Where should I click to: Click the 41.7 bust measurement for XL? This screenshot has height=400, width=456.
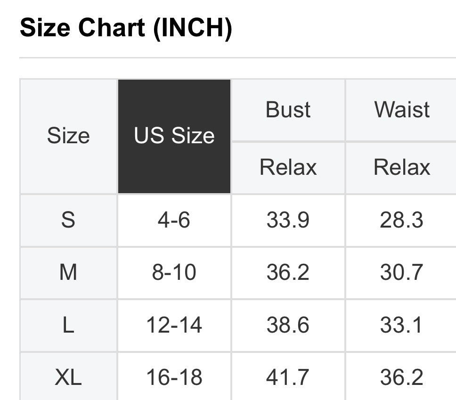pyautogui.click(x=288, y=377)
